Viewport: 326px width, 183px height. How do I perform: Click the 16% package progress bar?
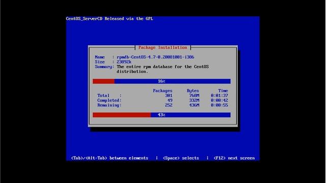(161, 81)
